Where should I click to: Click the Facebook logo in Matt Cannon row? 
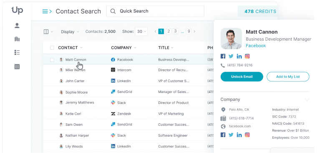point(113,60)
